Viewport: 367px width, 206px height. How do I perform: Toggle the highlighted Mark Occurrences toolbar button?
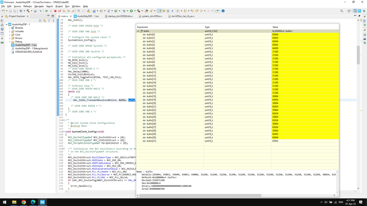(159, 11)
